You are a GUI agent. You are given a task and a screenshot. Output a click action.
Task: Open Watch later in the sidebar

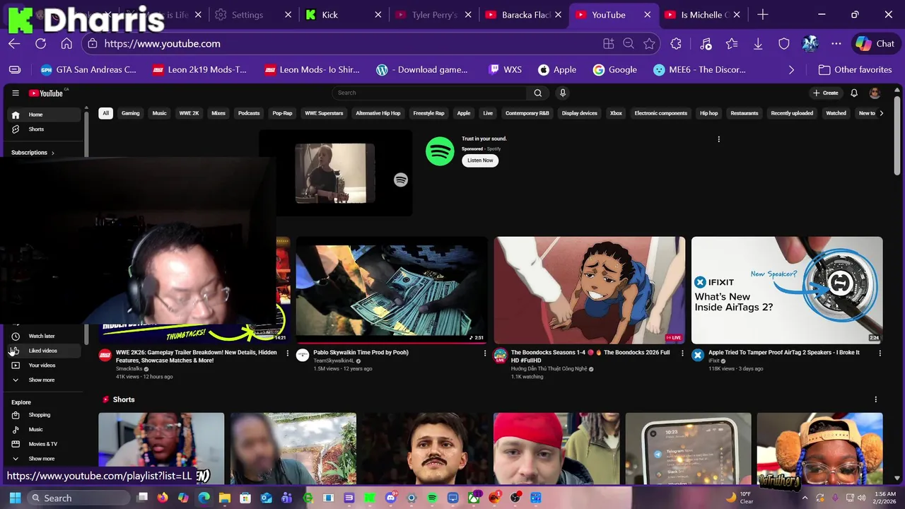click(x=44, y=336)
